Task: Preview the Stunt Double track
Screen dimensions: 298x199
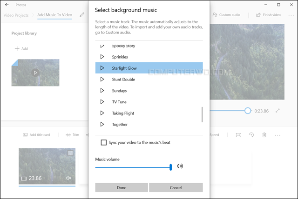Action: [102, 80]
